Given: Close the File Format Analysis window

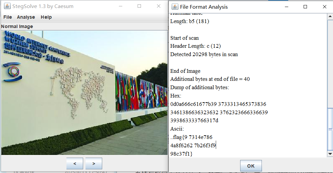Looking at the screenshot, I should tap(325, 7).
